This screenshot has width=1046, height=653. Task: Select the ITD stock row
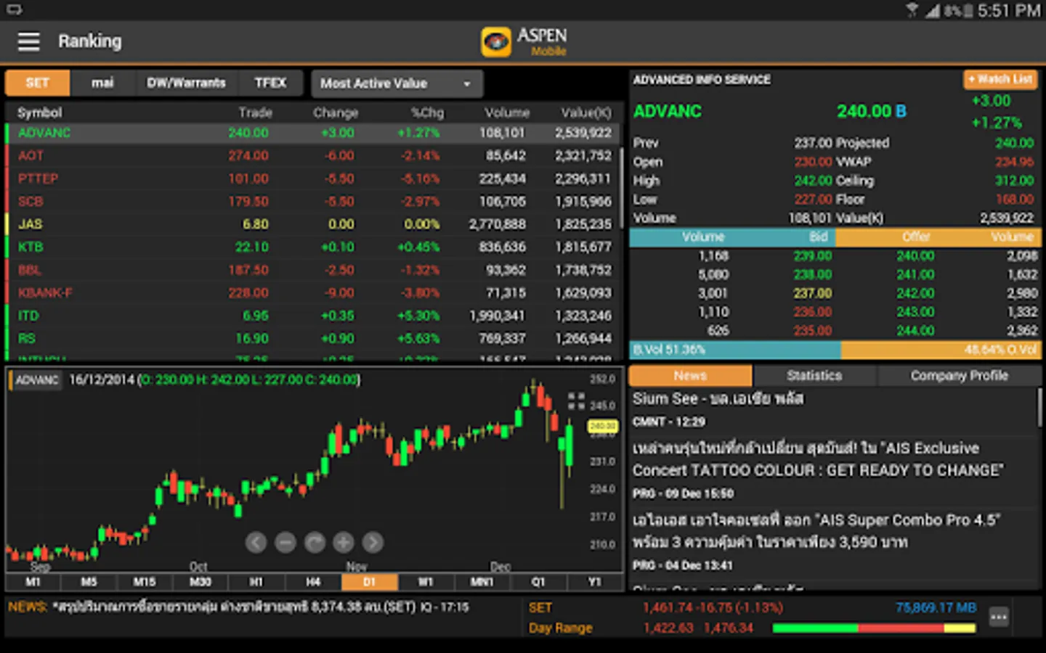point(314,316)
